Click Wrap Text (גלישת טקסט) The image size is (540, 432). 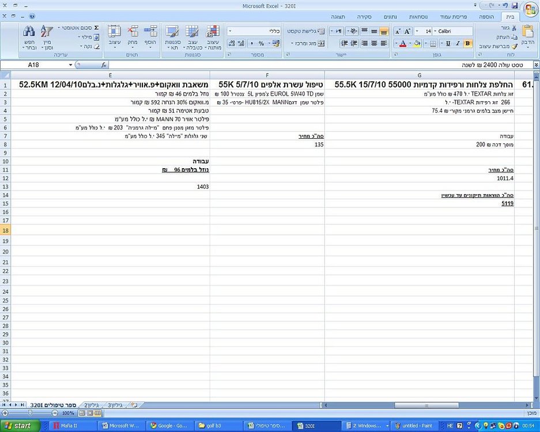pos(306,31)
